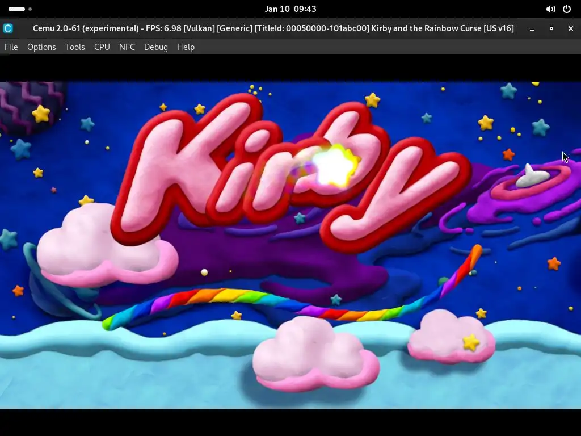This screenshot has height=436, width=581.
Task: Click the Kirby logo in the game view
Action: click(x=291, y=173)
